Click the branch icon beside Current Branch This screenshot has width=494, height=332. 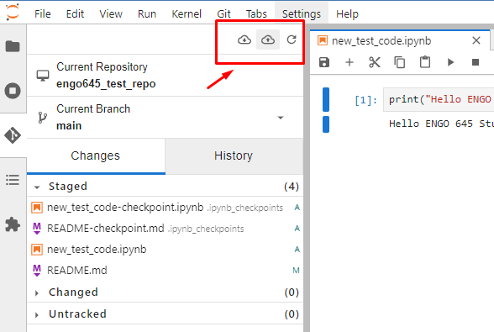coord(42,118)
